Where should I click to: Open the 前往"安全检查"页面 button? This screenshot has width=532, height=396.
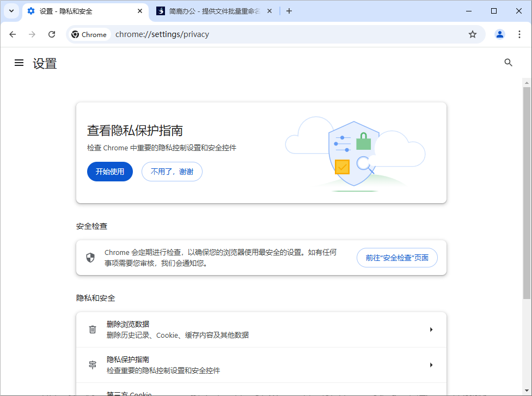pos(397,257)
